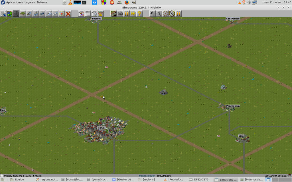
Task: Open the ship and harbour tools
Action: click(x=49, y=14)
